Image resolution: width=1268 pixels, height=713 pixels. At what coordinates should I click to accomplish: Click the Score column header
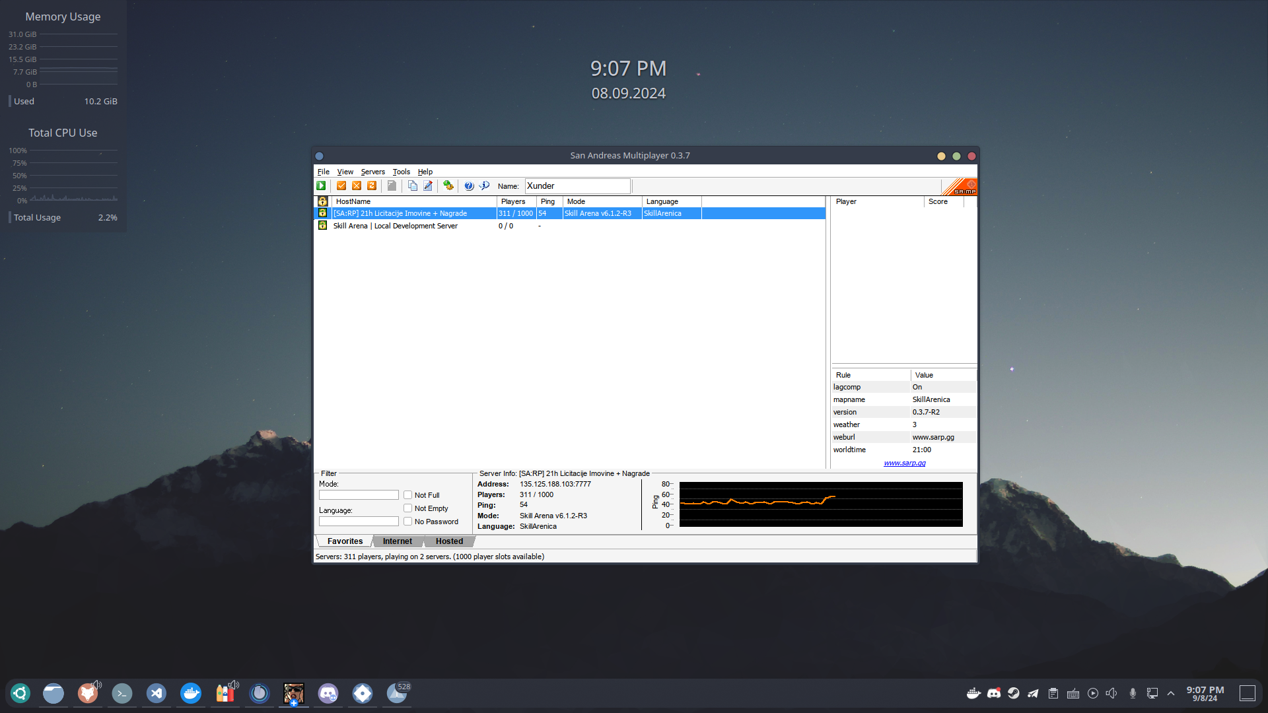pos(944,201)
